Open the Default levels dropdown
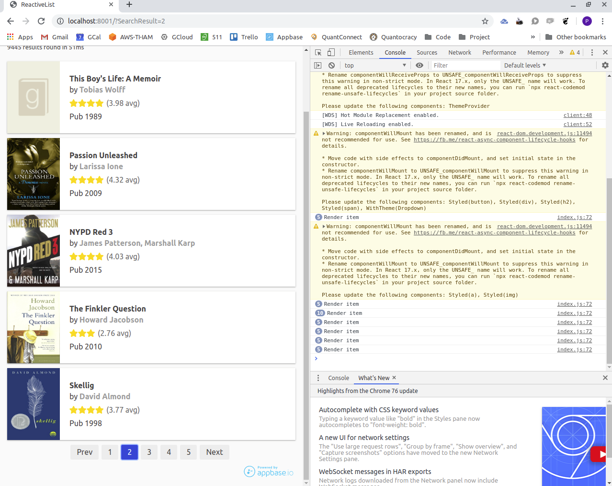Viewport: 612px width, 486px height. tap(525, 65)
